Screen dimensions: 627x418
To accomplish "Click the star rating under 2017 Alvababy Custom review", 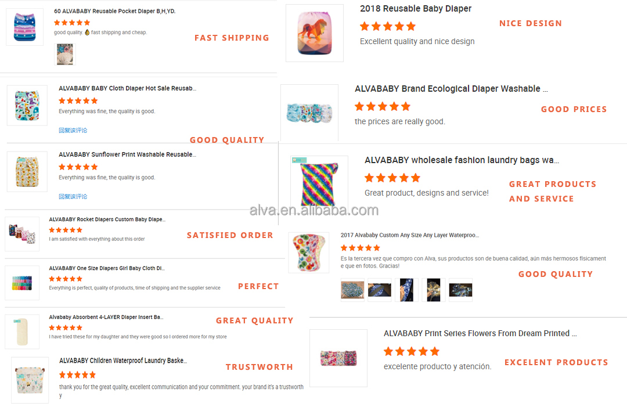I will point(360,247).
